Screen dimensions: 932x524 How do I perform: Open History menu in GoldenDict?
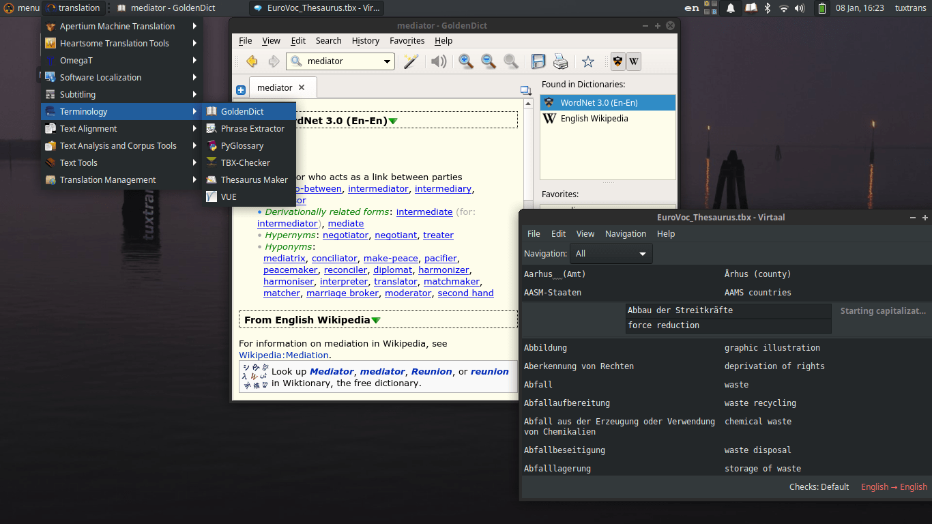[x=366, y=41]
